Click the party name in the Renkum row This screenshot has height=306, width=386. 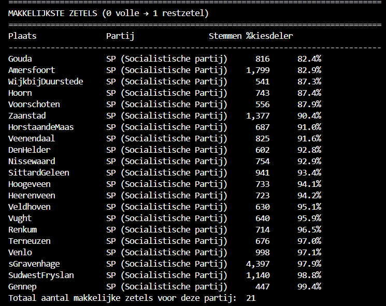click(167, 230)
